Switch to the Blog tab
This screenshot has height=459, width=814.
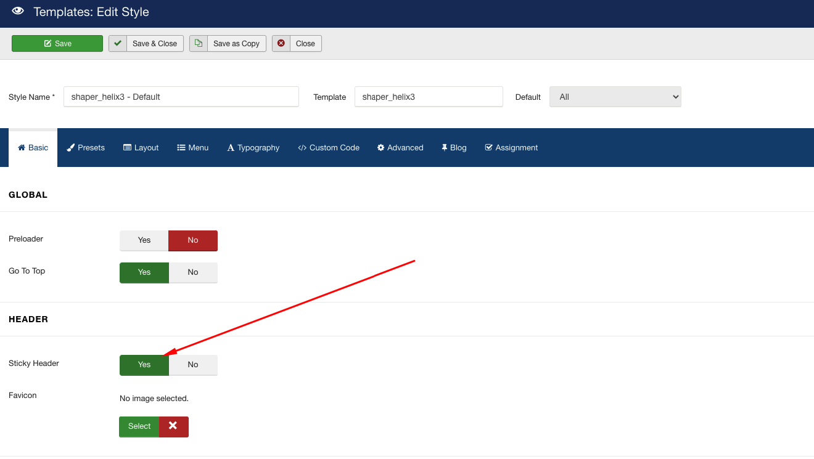pyautogui.click(x=454, y=148)
